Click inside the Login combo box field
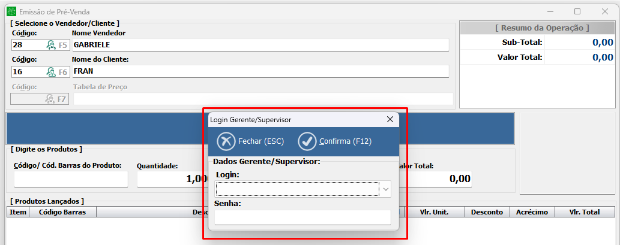Screen dimensions: 620x245 point(297,189)
